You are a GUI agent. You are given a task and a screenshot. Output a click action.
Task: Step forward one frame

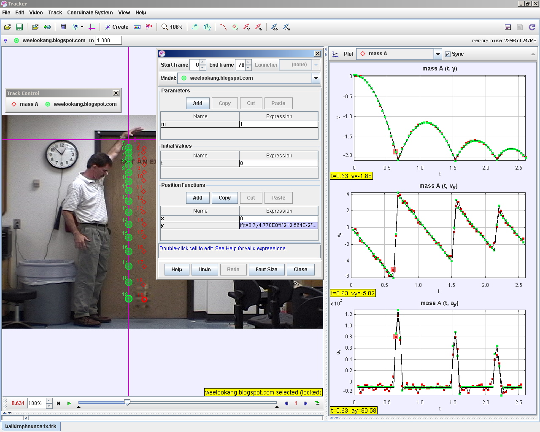[305, 403]
